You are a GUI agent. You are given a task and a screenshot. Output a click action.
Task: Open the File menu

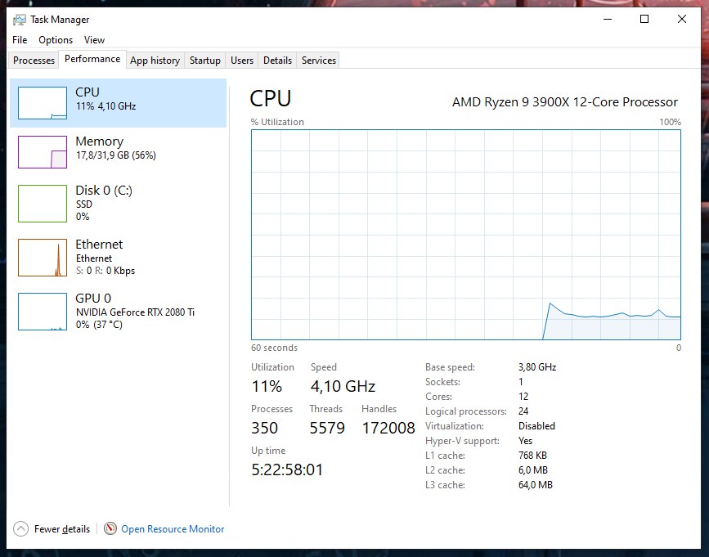pyautogui.click(x=20, y=40)
